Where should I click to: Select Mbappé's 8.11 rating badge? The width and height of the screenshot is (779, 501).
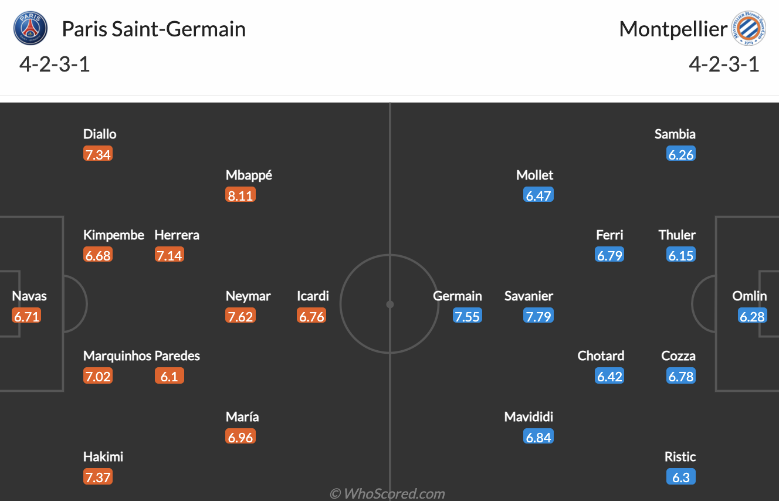[241, 195]
